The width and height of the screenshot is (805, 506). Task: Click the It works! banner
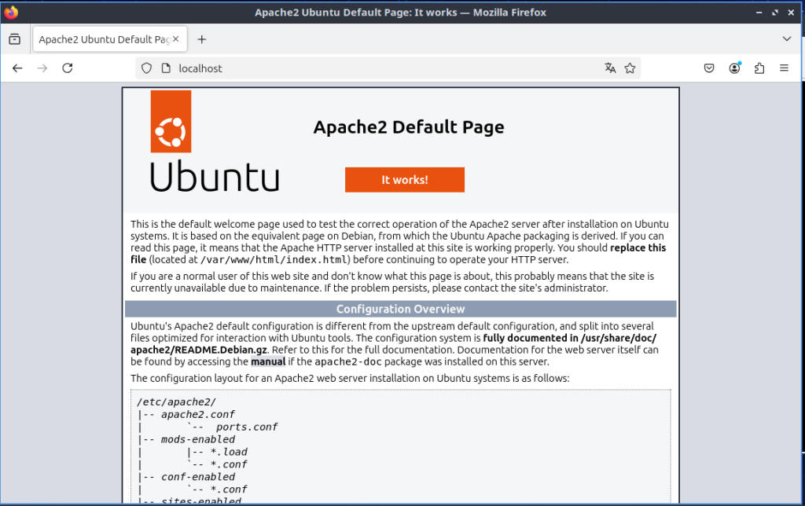click(x=405, y=180)
